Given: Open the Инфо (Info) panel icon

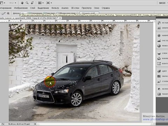Looking at the screenshot, I should tap(159, 46).
